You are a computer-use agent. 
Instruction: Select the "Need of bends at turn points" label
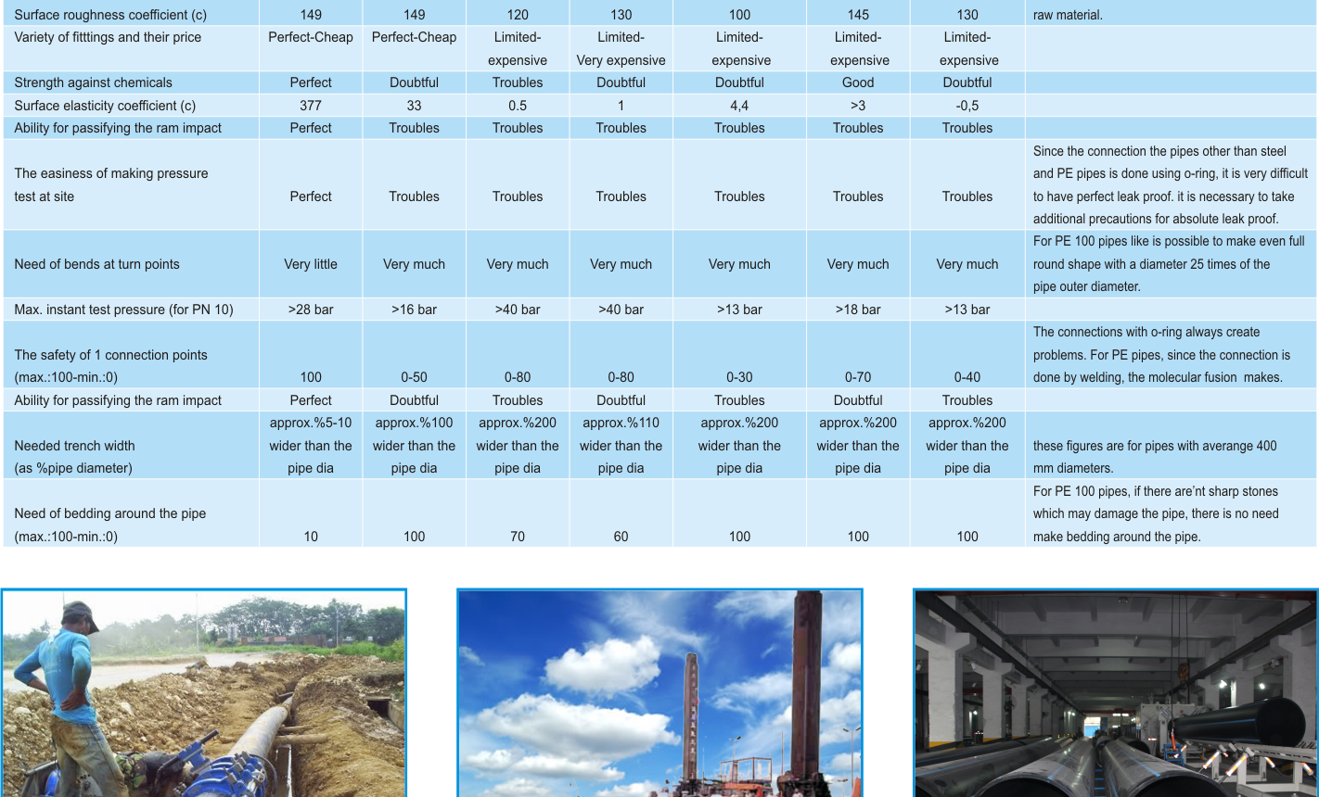(x=97, y=264)
